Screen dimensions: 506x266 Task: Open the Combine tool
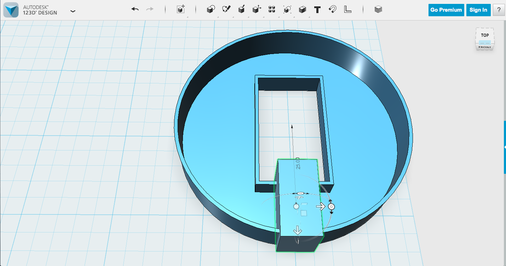pyautogui.click(x=302, y=9)
